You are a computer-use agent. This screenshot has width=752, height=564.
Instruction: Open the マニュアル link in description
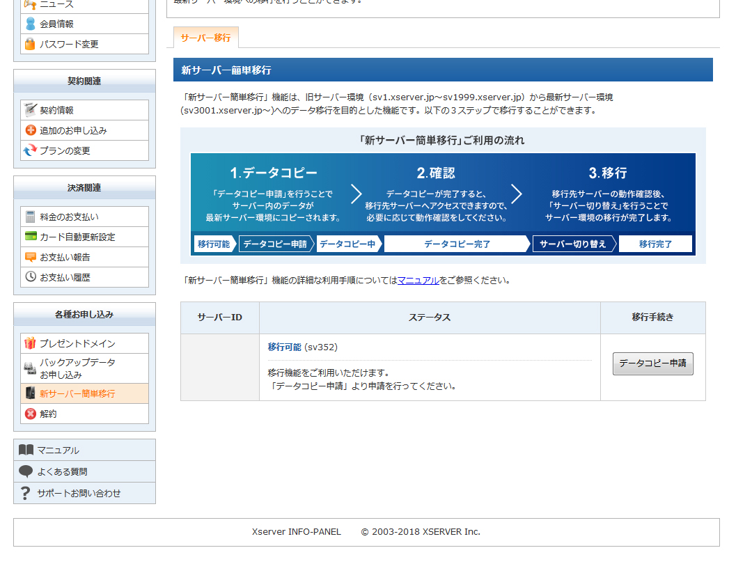point(418,281)
